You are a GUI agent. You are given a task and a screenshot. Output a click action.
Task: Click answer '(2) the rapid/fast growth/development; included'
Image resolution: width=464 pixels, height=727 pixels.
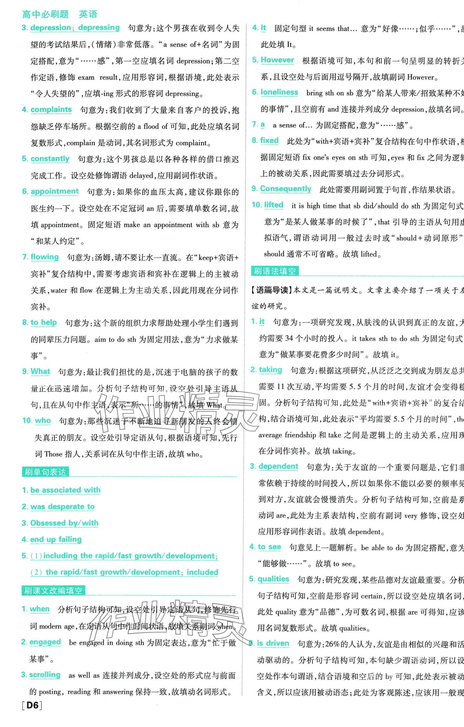point(124,572)
